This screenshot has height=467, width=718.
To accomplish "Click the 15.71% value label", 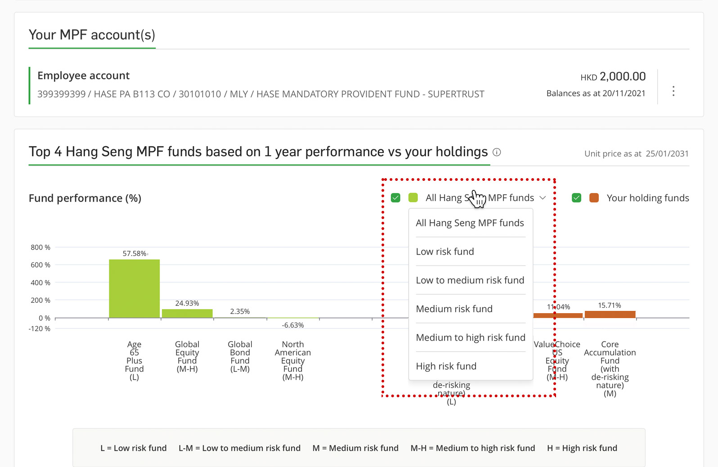I will coord(610,305).
